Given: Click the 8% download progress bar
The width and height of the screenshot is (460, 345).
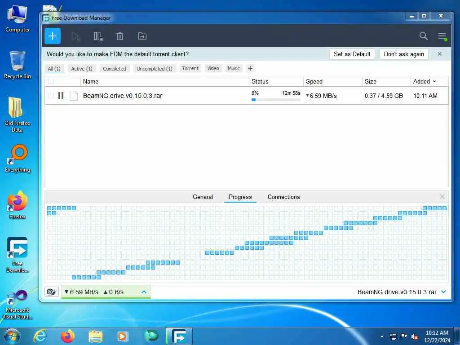Looking at the screenshot, I should 276,100.
